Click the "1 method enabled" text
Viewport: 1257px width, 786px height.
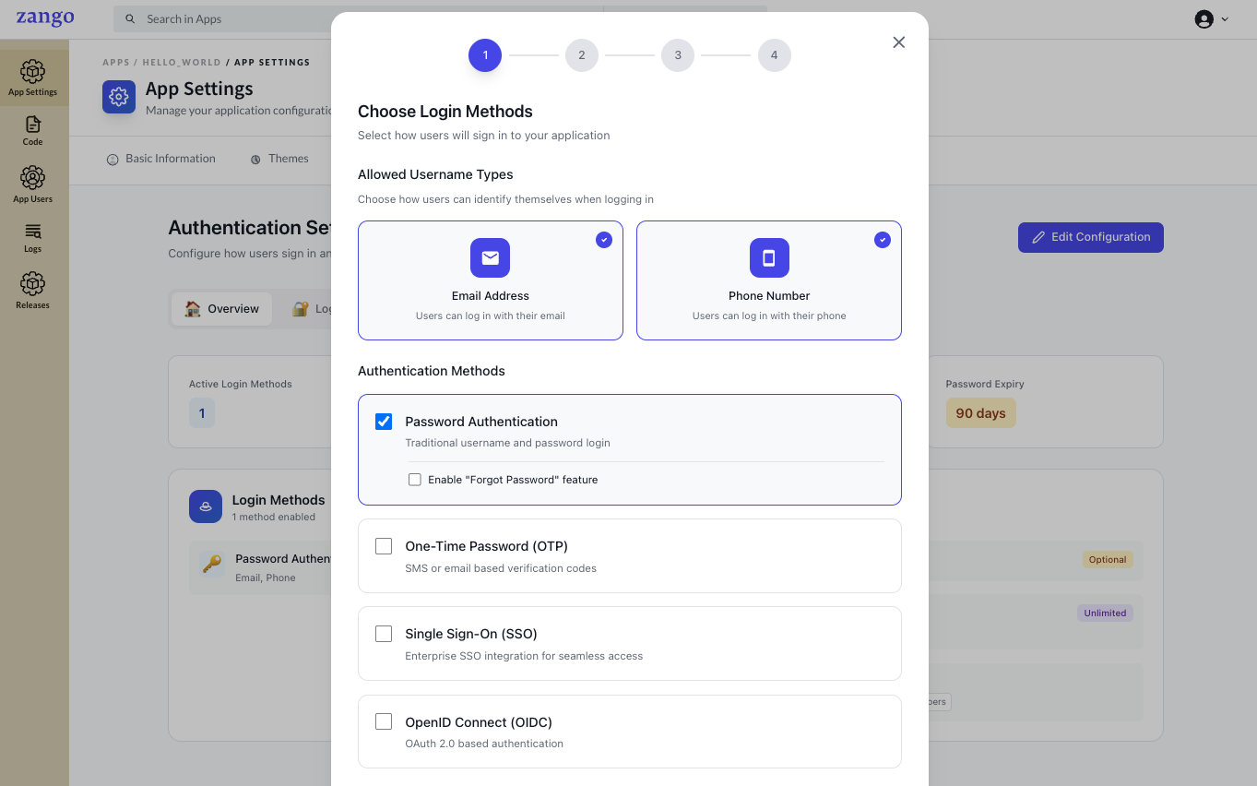(x=273, y=518)
